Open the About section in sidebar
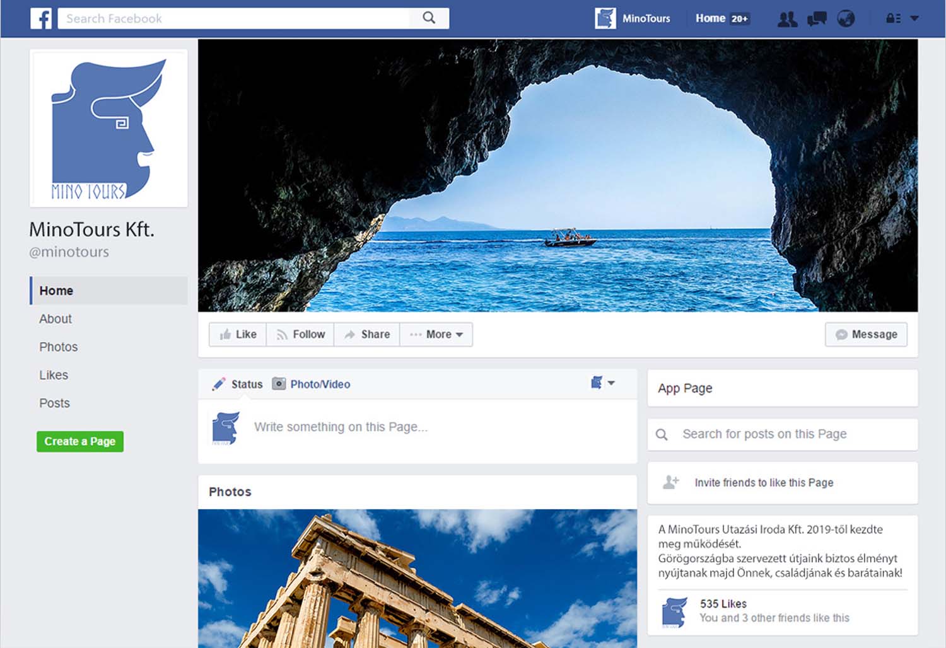This screenshot has width=946, height=648. point(55,319)
